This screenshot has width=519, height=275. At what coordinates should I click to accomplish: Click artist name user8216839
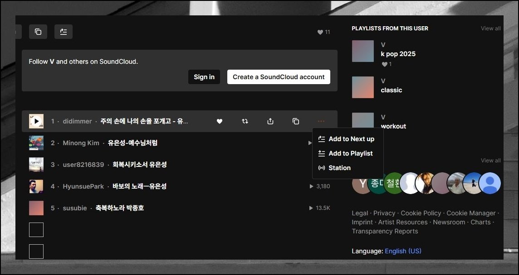[83, 165]
